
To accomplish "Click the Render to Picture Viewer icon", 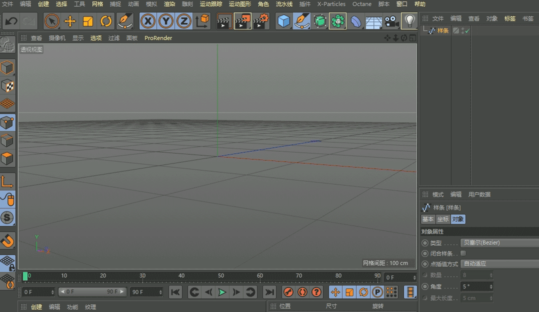I will tap(243, 21).
